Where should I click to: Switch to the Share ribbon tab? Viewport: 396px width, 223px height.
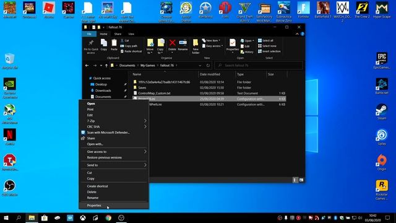pos(118,34)
